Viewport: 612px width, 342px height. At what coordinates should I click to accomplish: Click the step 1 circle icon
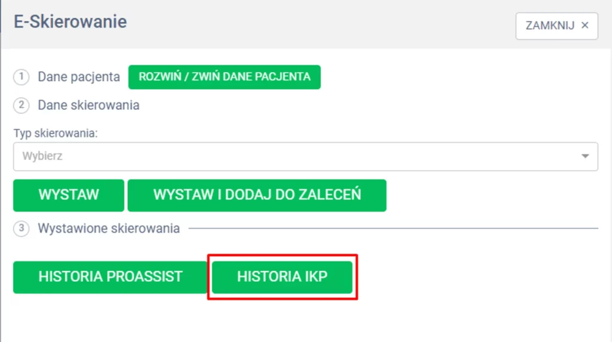[22, 77]
